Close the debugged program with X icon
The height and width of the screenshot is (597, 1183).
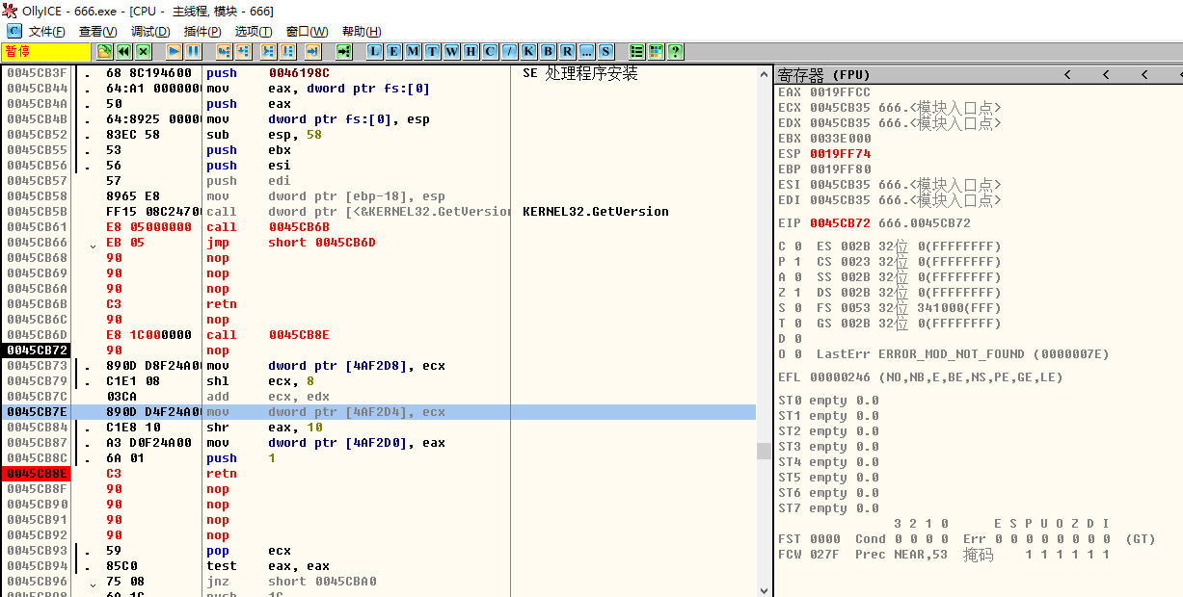pos(144,51)
